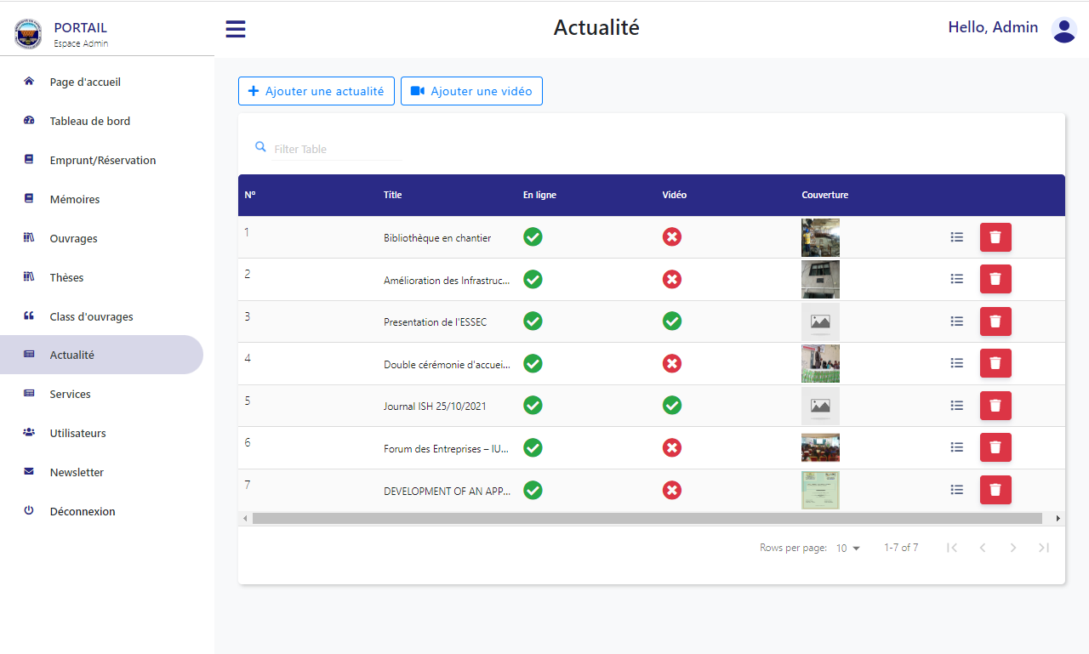Open details list icon for Forum des Entreprises

point(957,448)
